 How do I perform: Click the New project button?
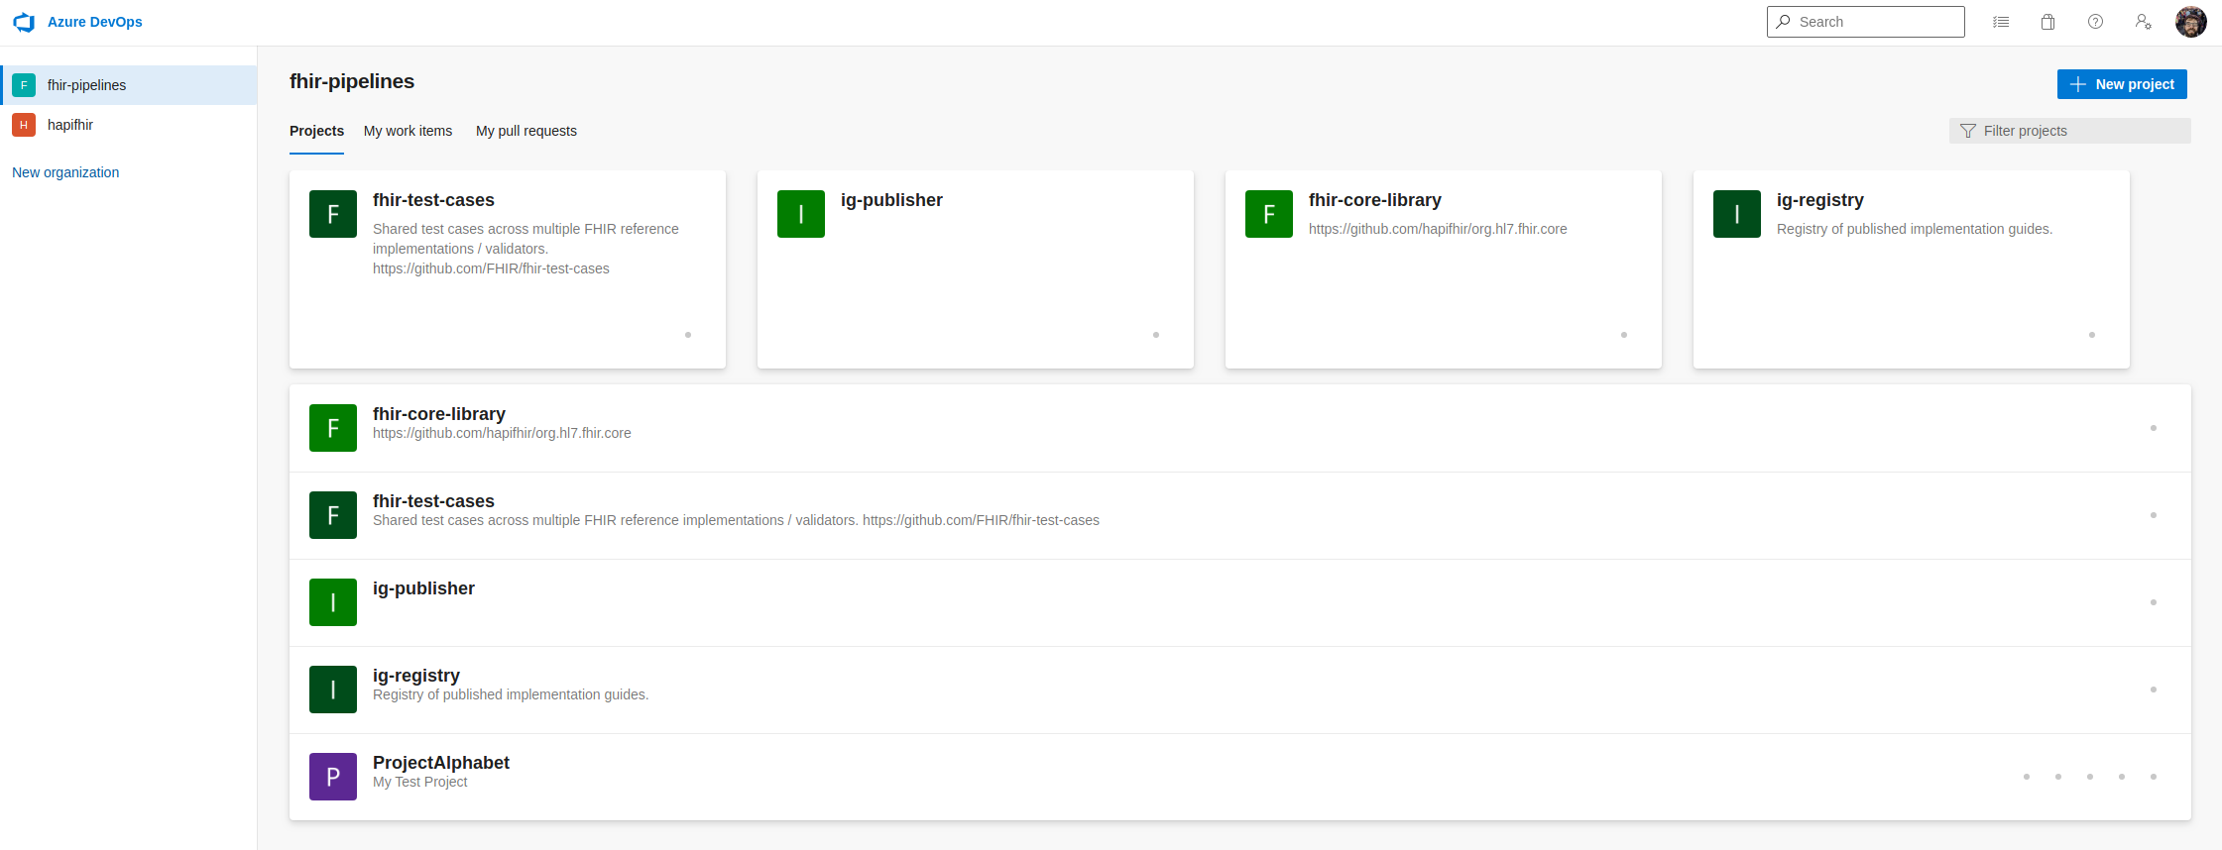[2122, 84]
